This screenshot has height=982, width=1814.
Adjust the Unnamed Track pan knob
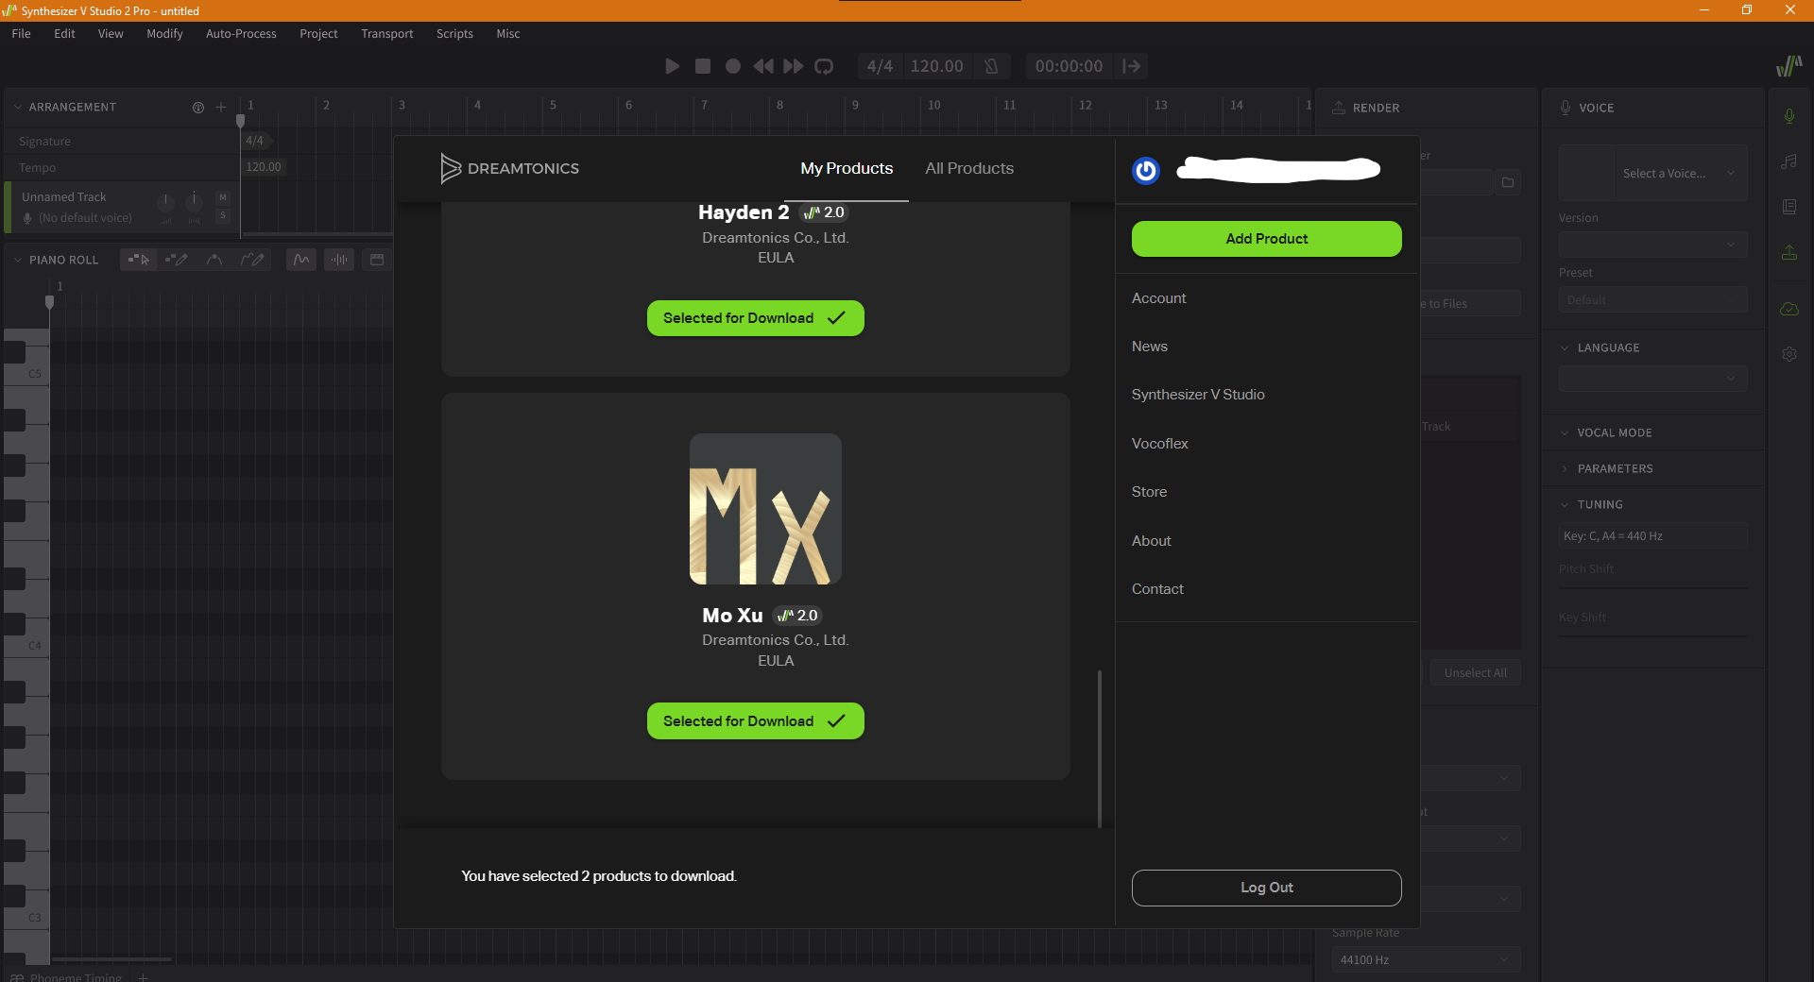(194, 201)
